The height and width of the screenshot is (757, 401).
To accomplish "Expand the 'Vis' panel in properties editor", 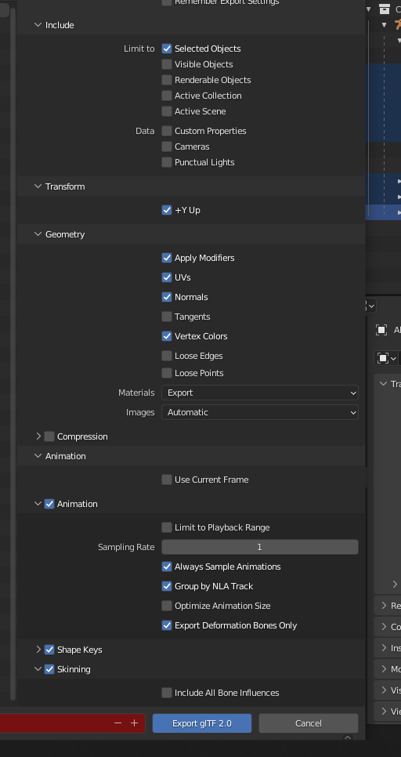I will click(x=384, y=690).
